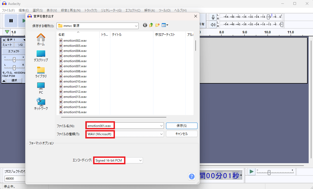Screen dimensions: 313x189
Task: Open the エンコーディング Signed 16-bit PCM dropdown
Action: click(x=140, y=161)
